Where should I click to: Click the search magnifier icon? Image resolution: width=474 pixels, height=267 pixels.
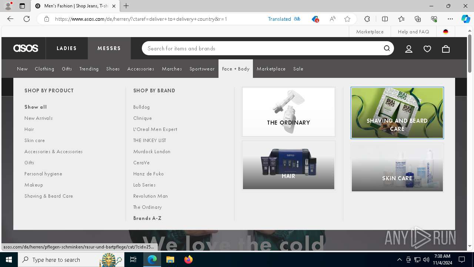[387, 48]
